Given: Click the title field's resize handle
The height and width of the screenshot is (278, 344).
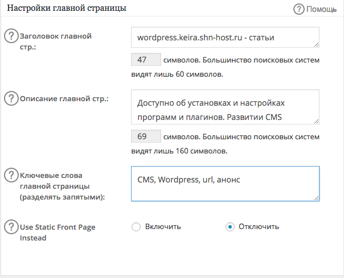Looking at the screenshot, I should click(x=316, y=44).
